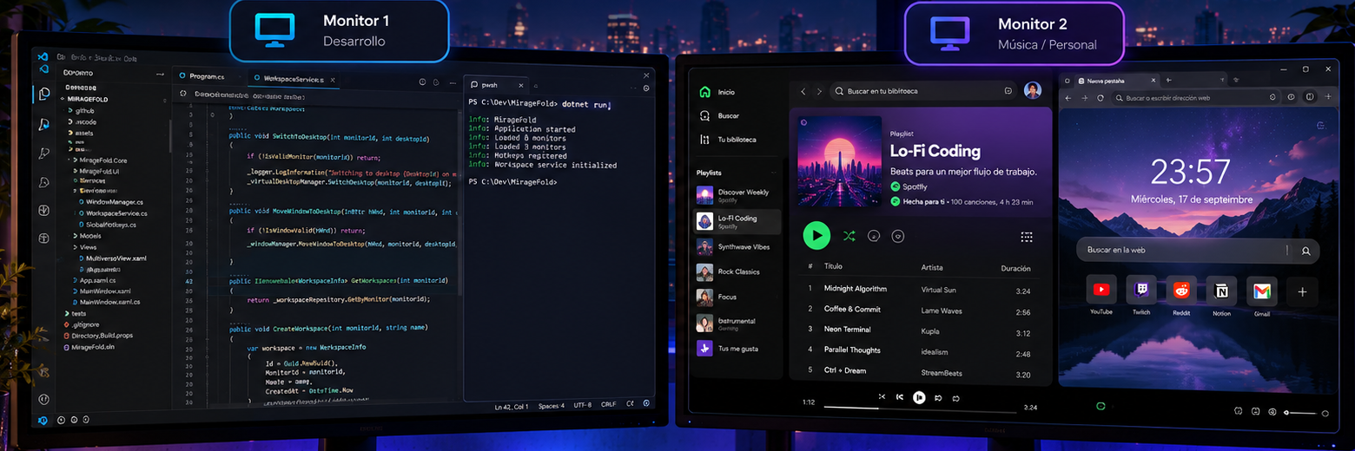This screenshot has width=1355, height=451.
Task: Expand the .vscode folder
Action: (x=82, y=122)
